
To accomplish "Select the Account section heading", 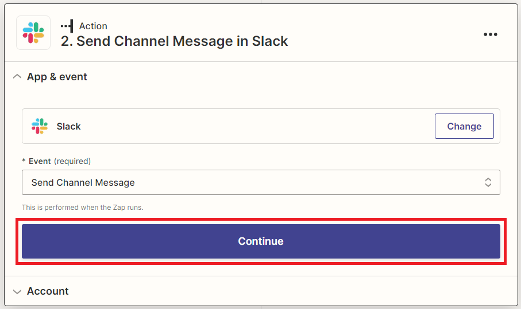I will click(x=48, y=291).
